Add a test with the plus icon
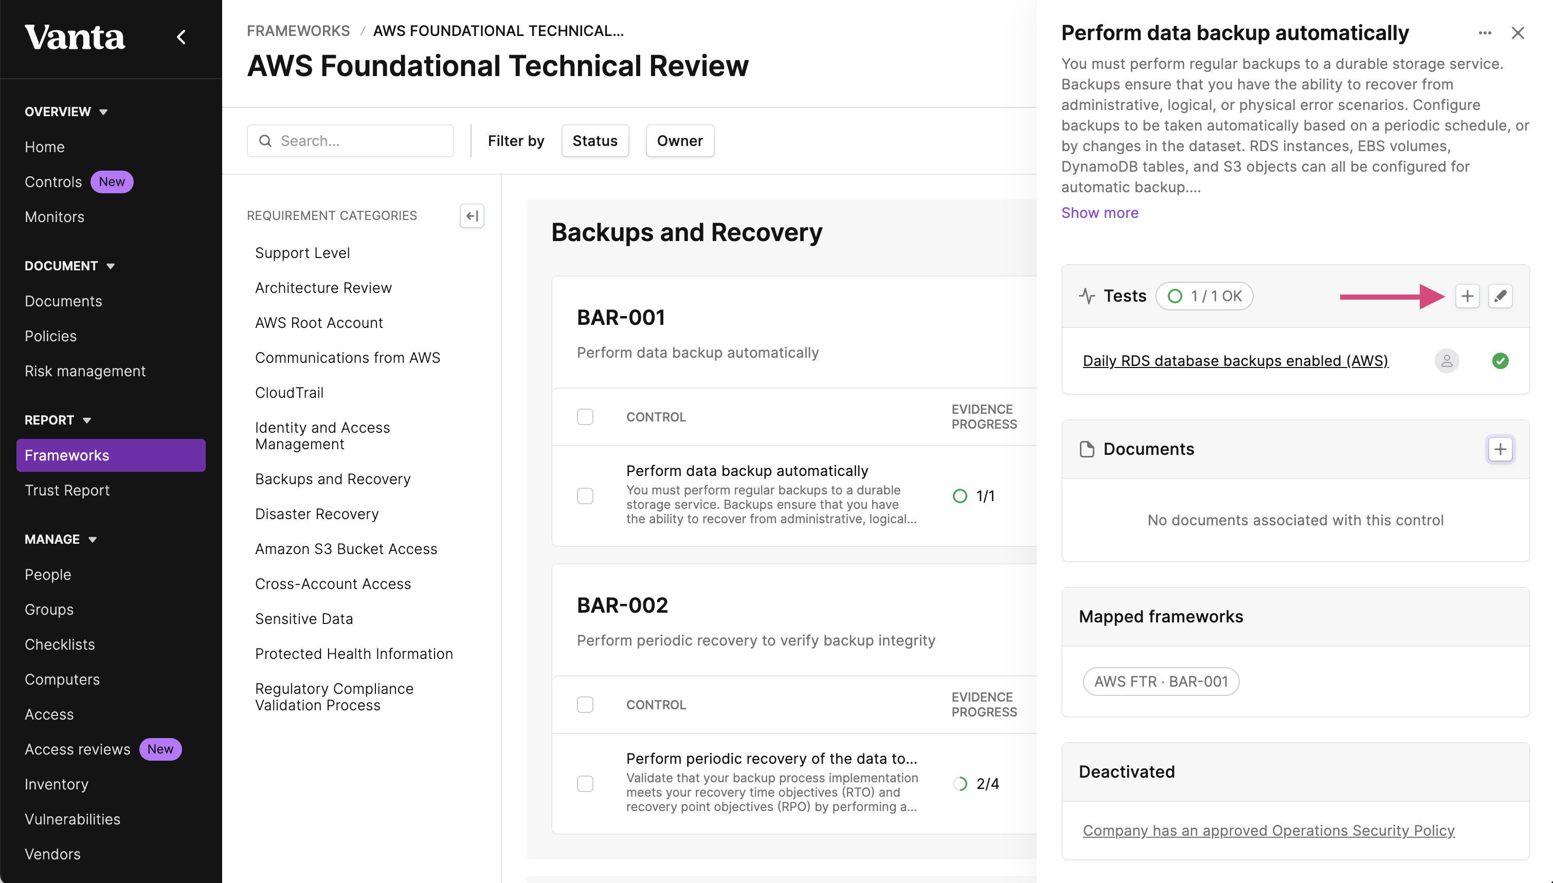 (x=1467, y=296)
